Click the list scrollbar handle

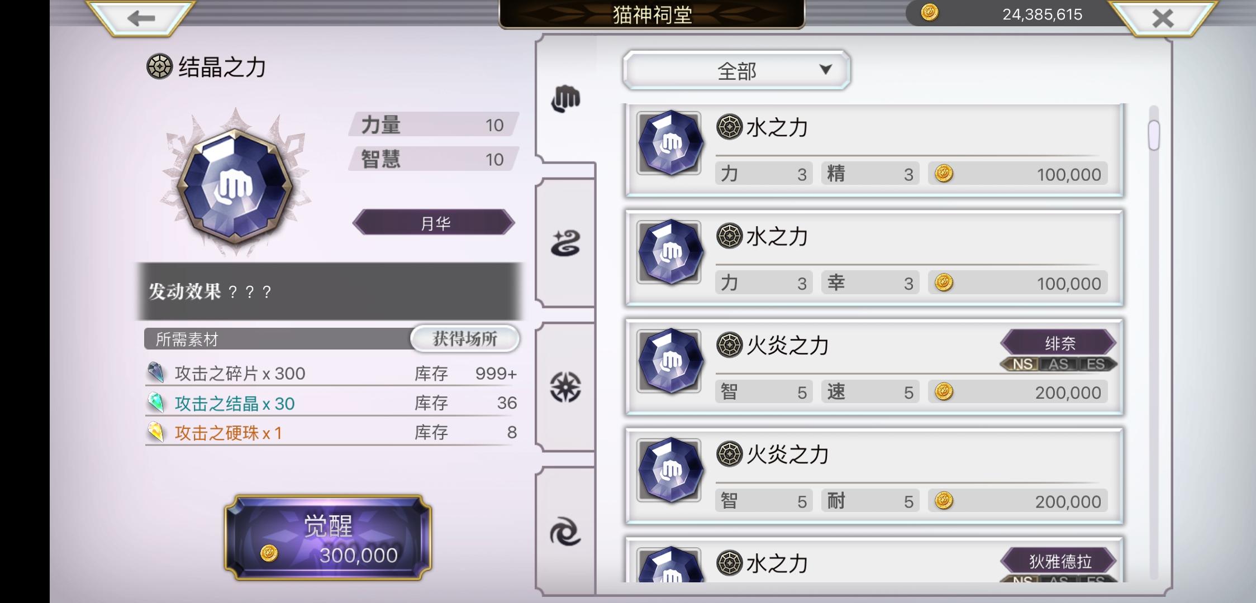(x=1154, y=135)
